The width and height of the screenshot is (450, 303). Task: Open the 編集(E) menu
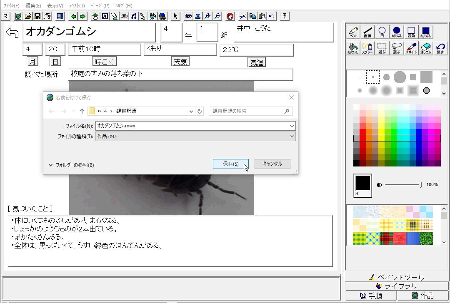pyautogui.click(x=33, y=5)
